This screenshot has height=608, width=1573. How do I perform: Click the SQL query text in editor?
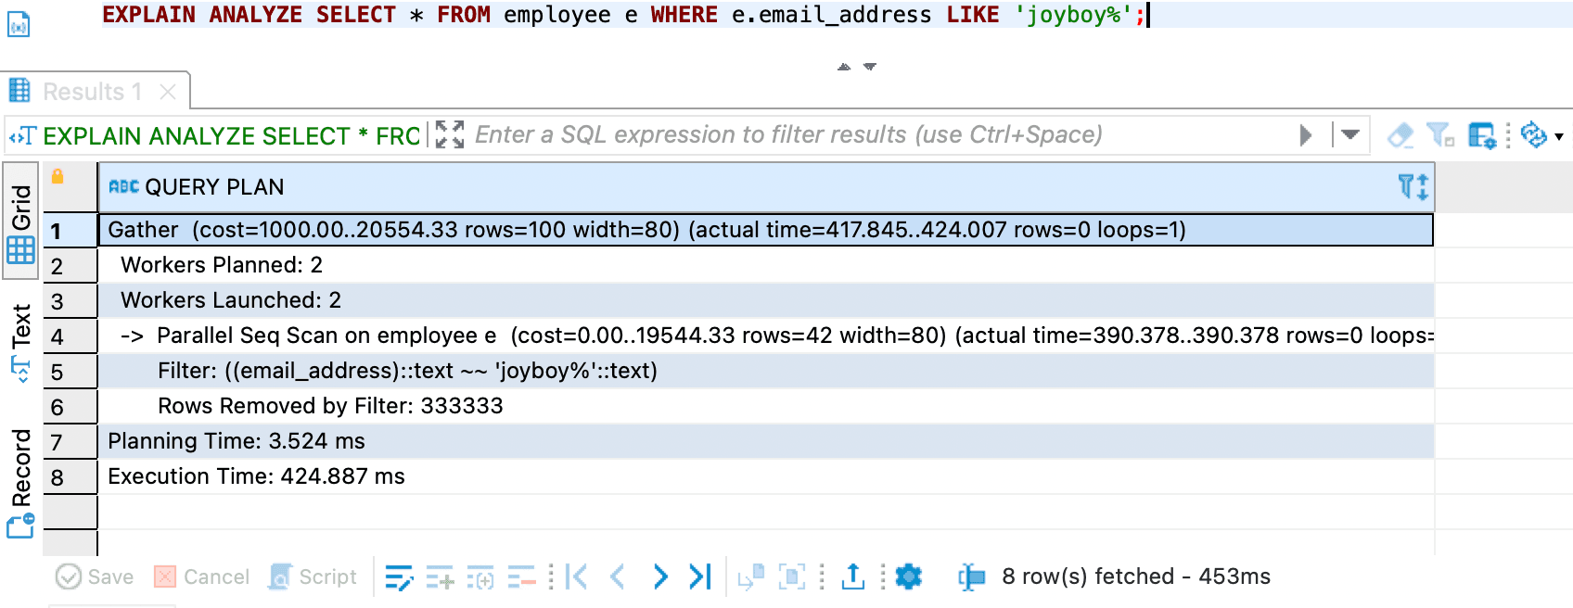point(624,15)
